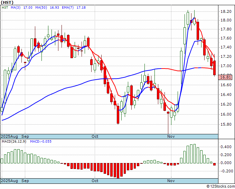Select the 16.40 price axis label
This screenshot has width=235, height=189.
[x=226, y=94]
